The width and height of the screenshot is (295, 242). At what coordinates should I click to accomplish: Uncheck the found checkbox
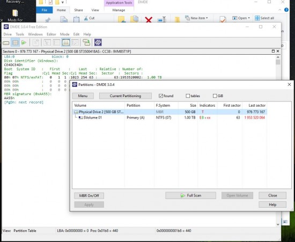tap(161, 96)
